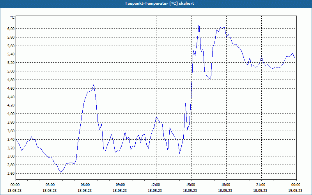Select the 09:00 time label
The height and width of the screenshot is (195, 312).
(x=121, y=185)
